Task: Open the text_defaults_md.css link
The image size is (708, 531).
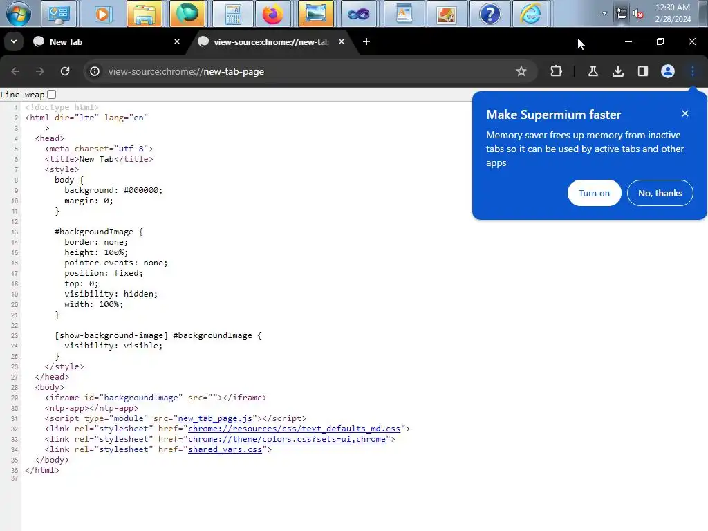Action: click(x=294, y=429)
